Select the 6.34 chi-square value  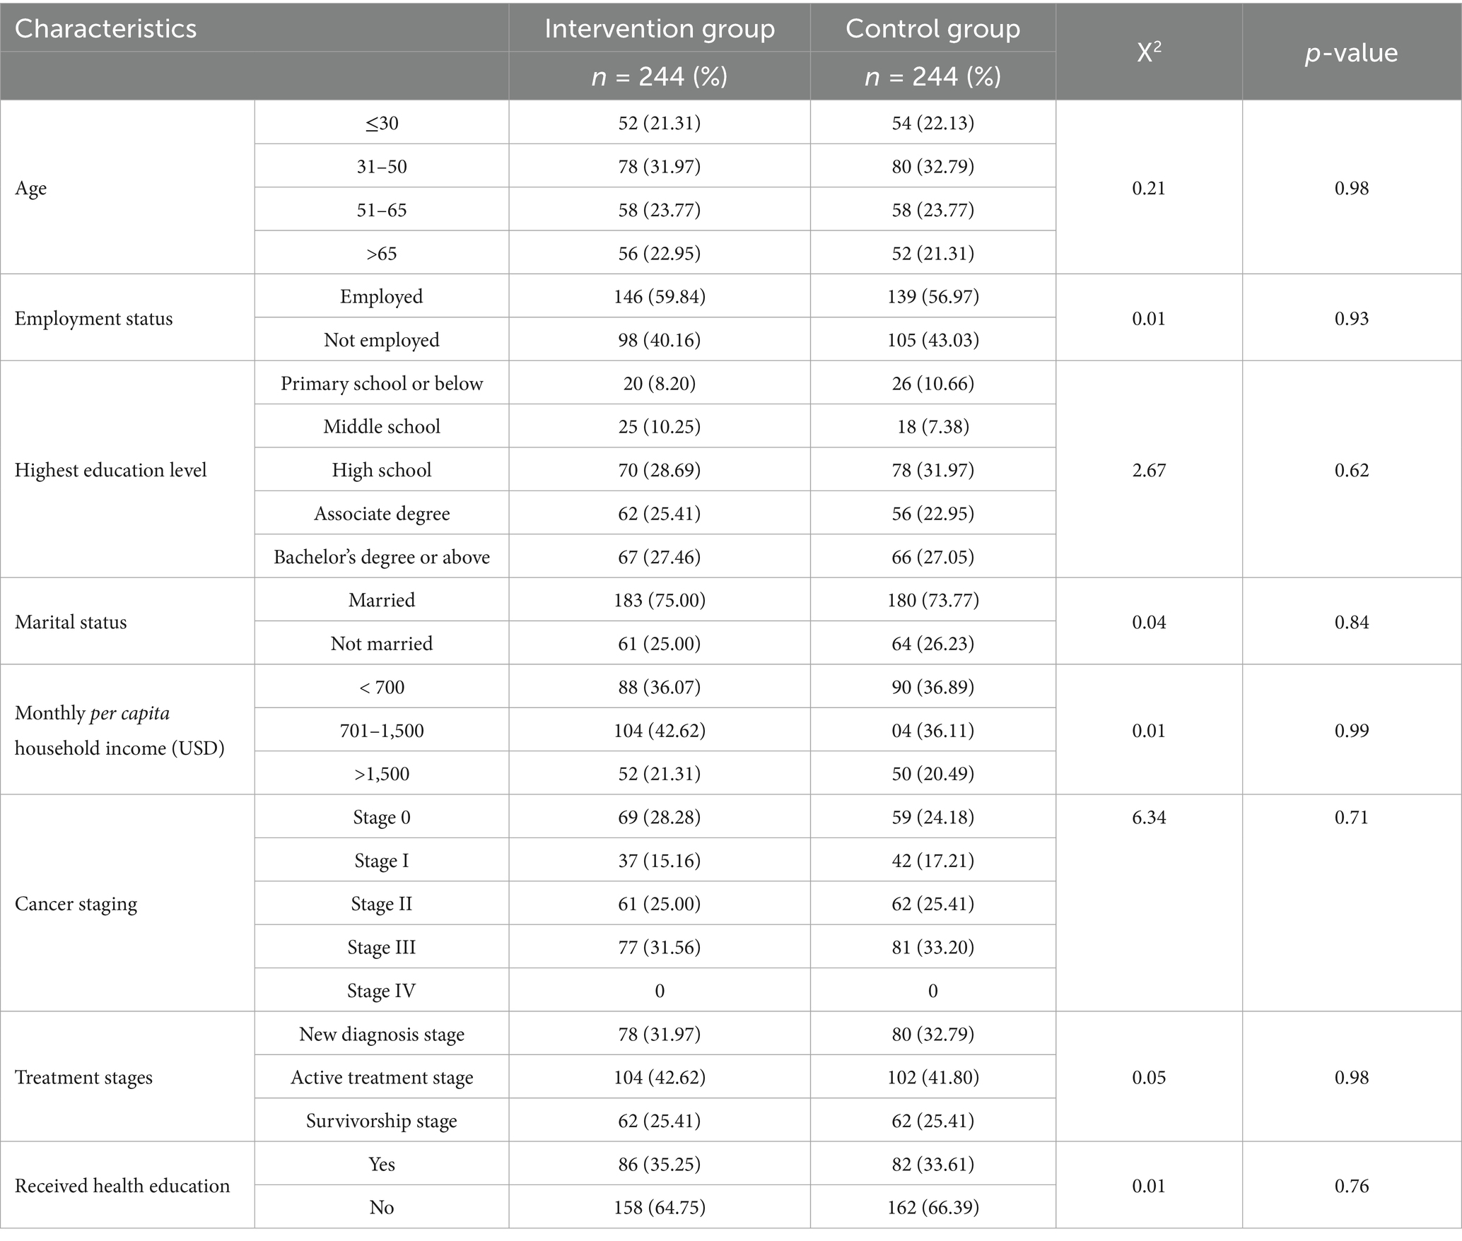tap(1149, 817)
